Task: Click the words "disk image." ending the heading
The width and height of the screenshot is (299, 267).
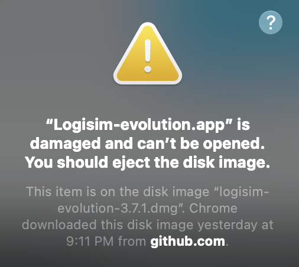Action: 226,162
